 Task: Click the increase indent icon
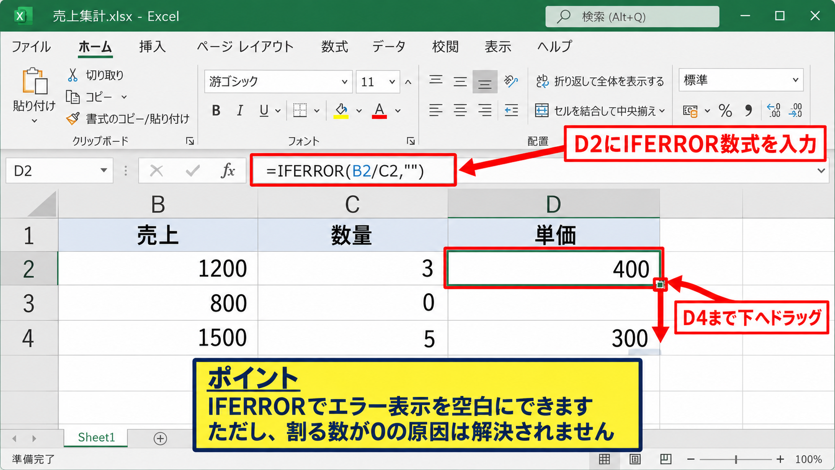[511, 110]
